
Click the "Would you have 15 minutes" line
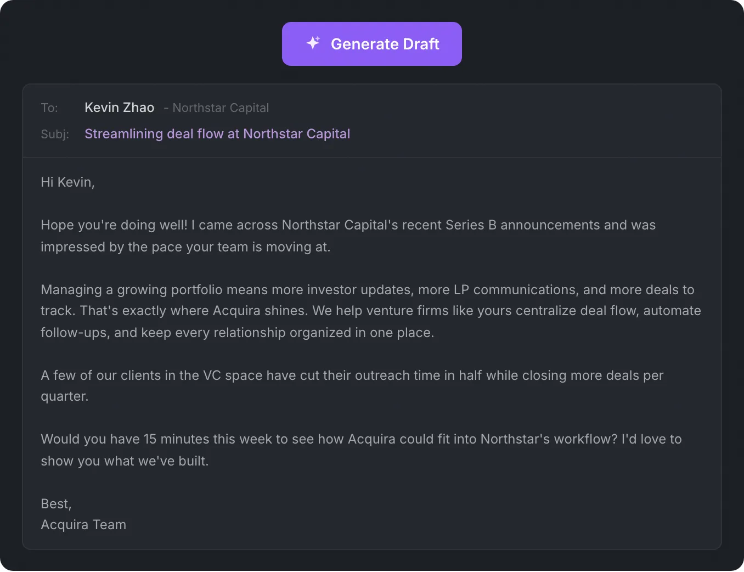360,439
